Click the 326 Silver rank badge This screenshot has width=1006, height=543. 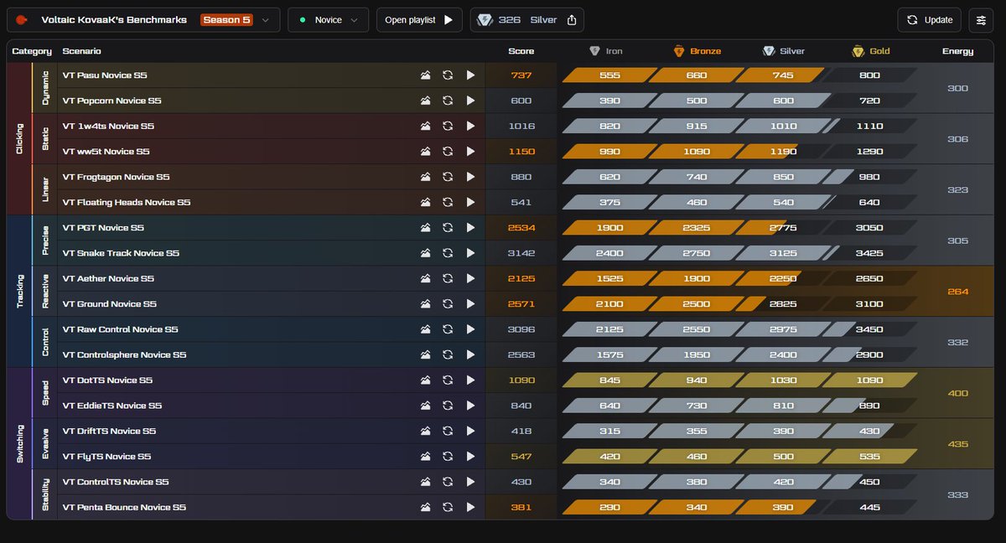point(526,20)
